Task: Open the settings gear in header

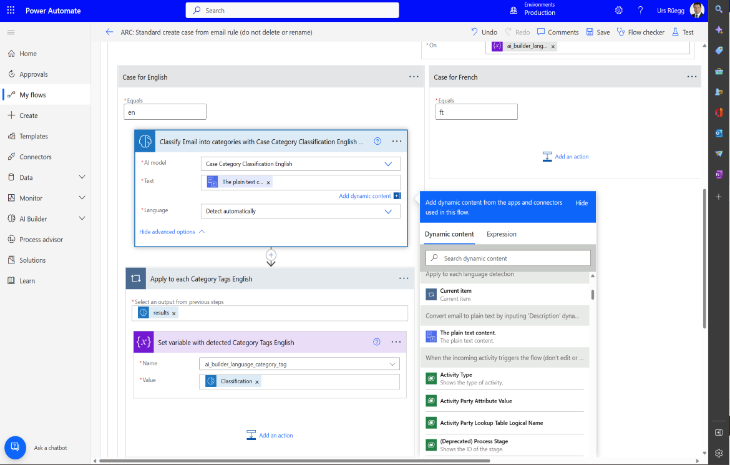Action: point(619,10)
